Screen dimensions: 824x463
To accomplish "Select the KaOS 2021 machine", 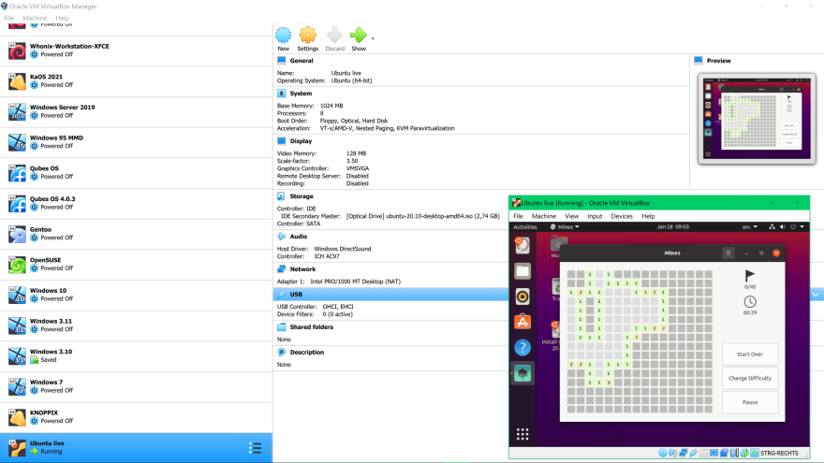I will point(136,81).
